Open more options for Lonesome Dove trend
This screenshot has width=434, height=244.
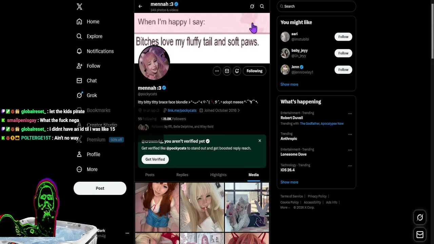pos(350,150)
